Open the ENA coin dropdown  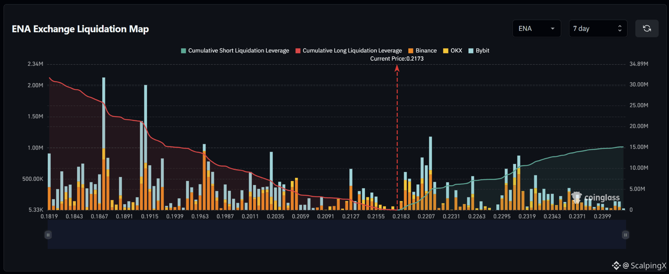pyautogui.click(x=537, y=29)
